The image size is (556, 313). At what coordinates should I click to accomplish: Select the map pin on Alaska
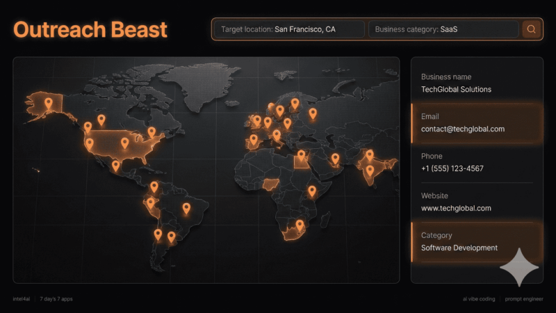[x=49, y=103]
